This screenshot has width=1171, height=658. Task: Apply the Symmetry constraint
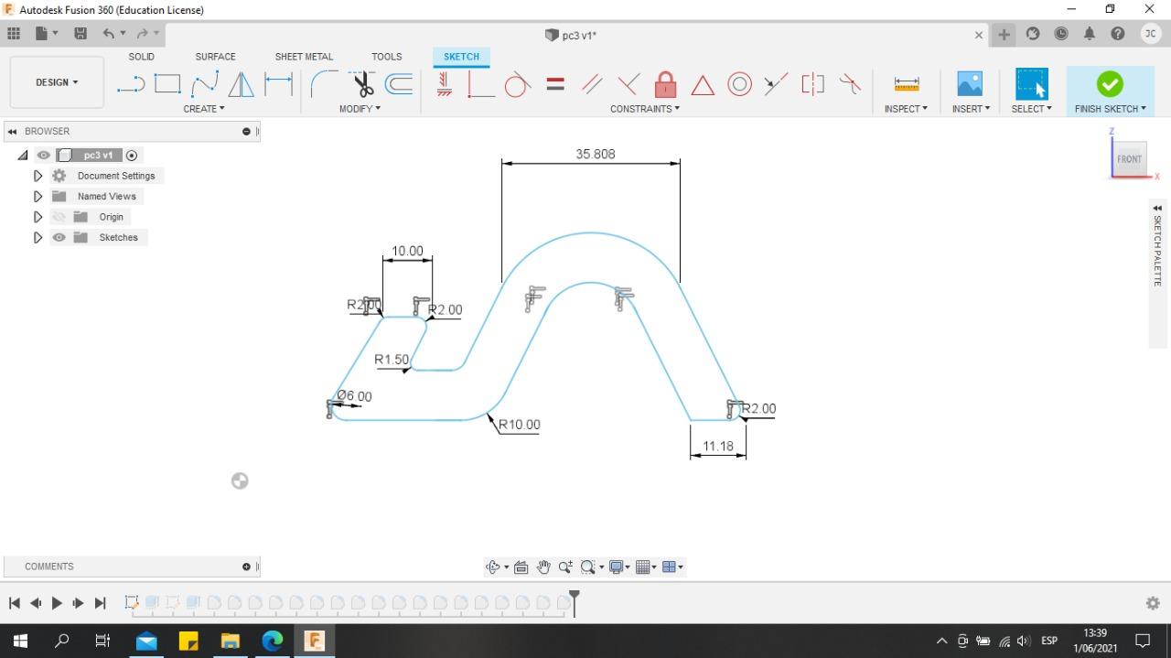[812, 84]
